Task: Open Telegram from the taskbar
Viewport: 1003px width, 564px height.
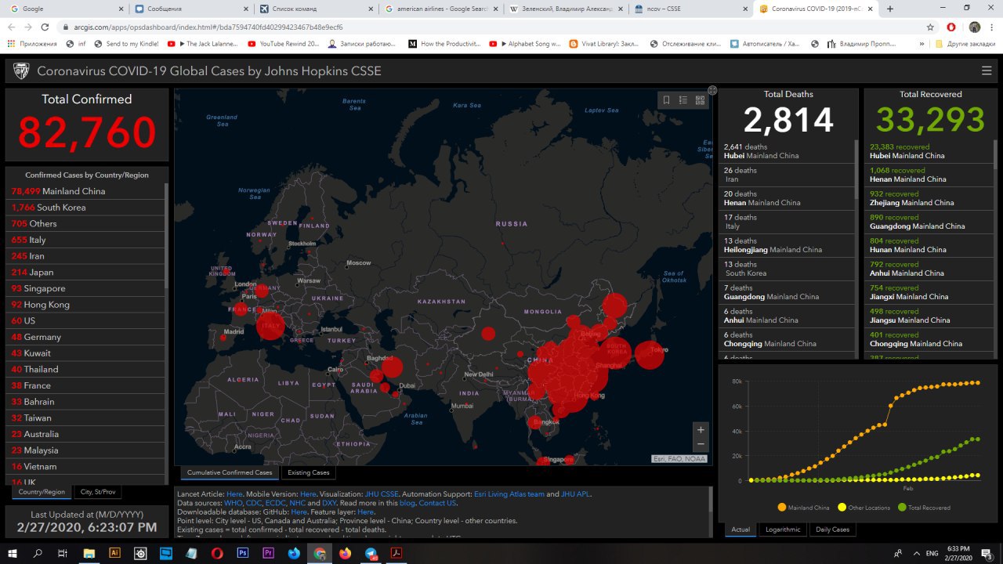Action: click(x=371, y=553)
